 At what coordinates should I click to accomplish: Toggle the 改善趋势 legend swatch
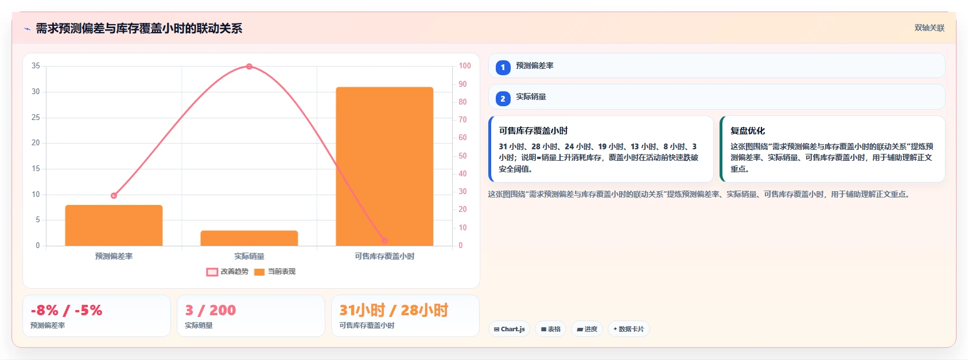(212, 272)
